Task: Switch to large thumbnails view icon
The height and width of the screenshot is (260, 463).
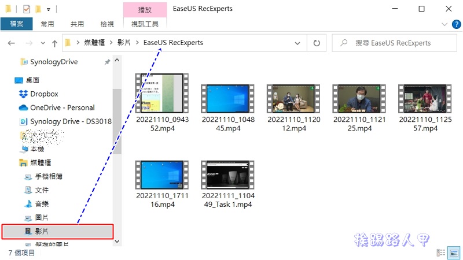Action: [x=453, y=253]
